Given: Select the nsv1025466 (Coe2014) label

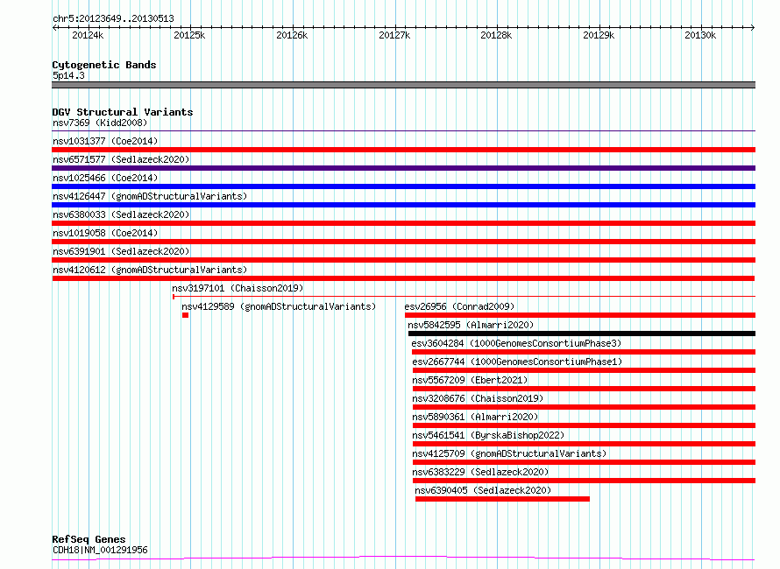Looking at the screenshot, I should pos(105,178).
